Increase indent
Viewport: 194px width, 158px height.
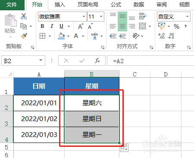pos(122,36)
